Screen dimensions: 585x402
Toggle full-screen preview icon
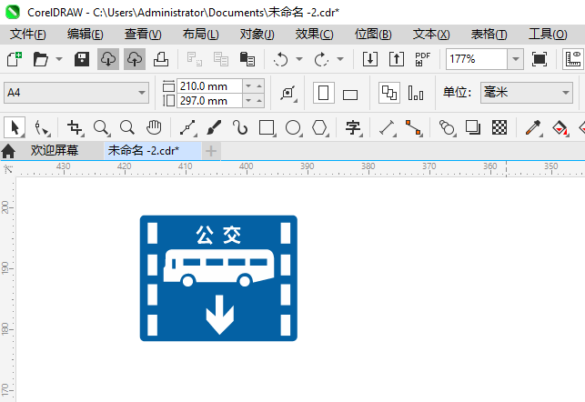pyautogui.click(x=540, y=59)
